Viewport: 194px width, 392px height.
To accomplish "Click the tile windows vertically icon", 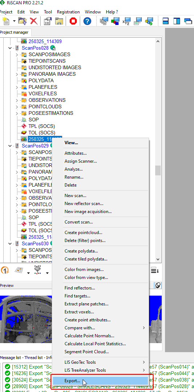I will click(x=177, y=21).
